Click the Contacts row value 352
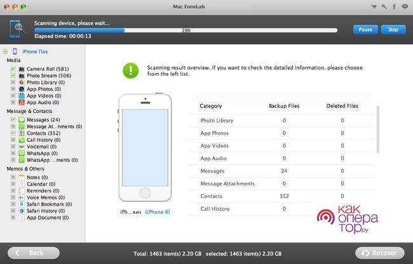This screenshot has height=264, width=413. (x=284, y=196)
